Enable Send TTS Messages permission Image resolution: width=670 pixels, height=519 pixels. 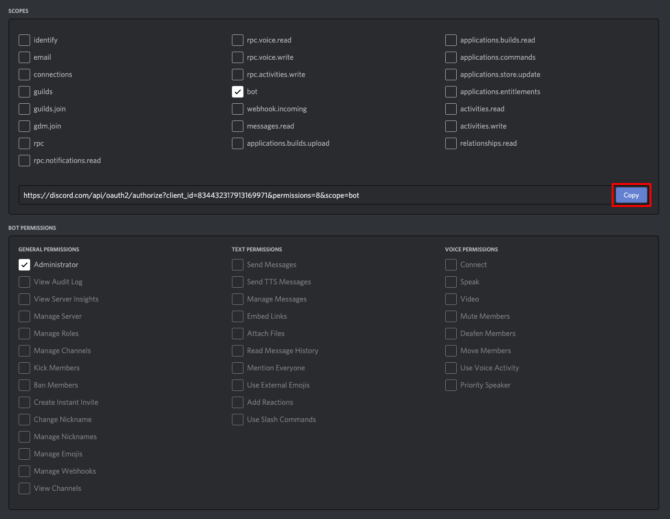pos(238,282)
